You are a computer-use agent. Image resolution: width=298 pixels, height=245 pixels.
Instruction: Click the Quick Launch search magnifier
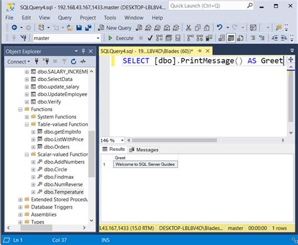pos(250,6)
